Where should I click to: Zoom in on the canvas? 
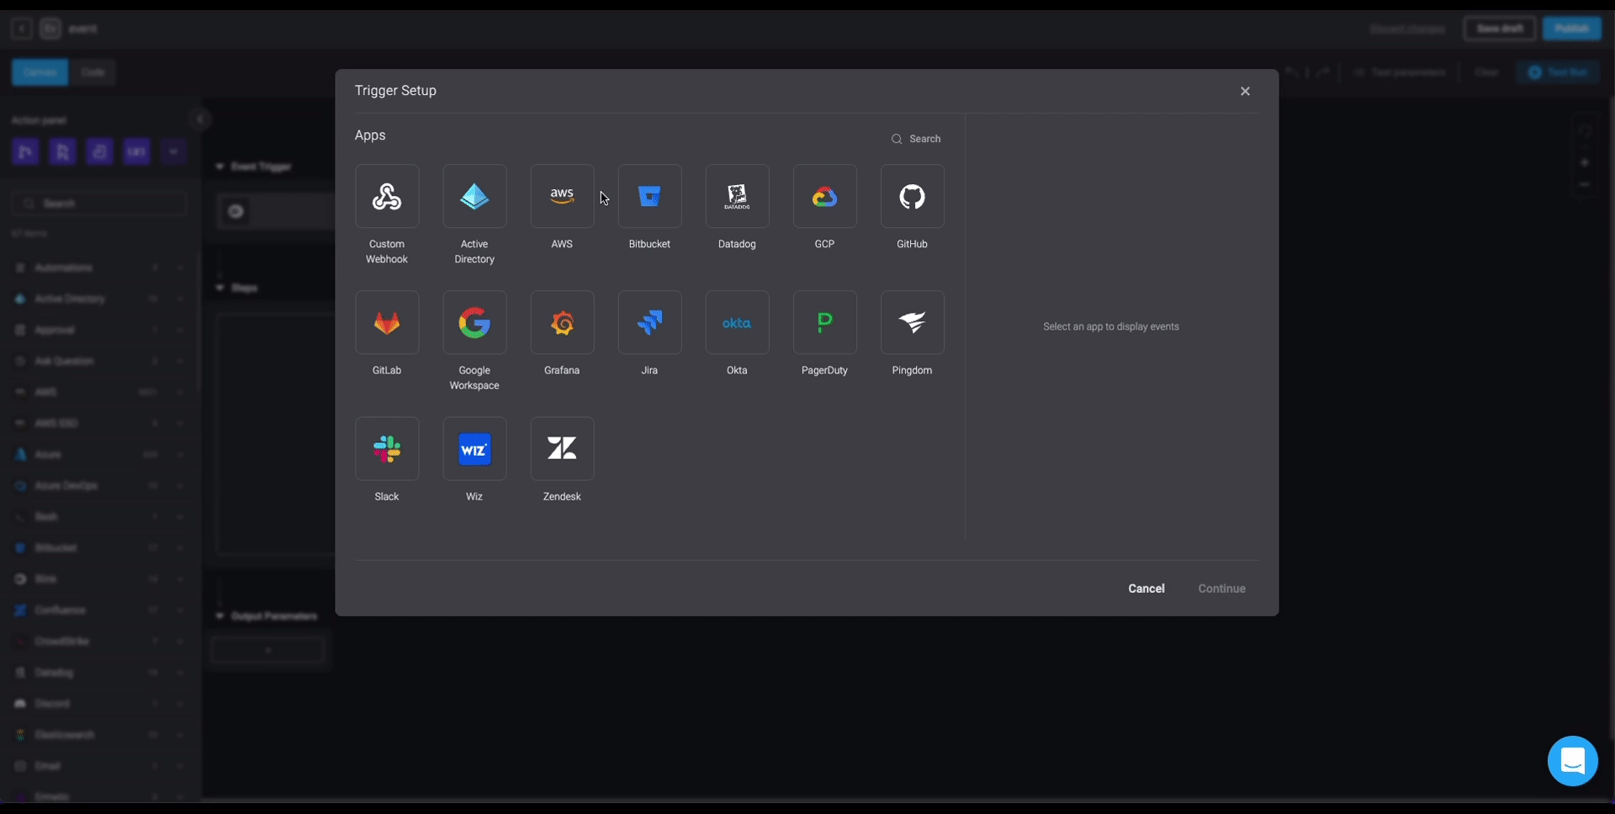pyautogui.click(x=1585, y=162)
